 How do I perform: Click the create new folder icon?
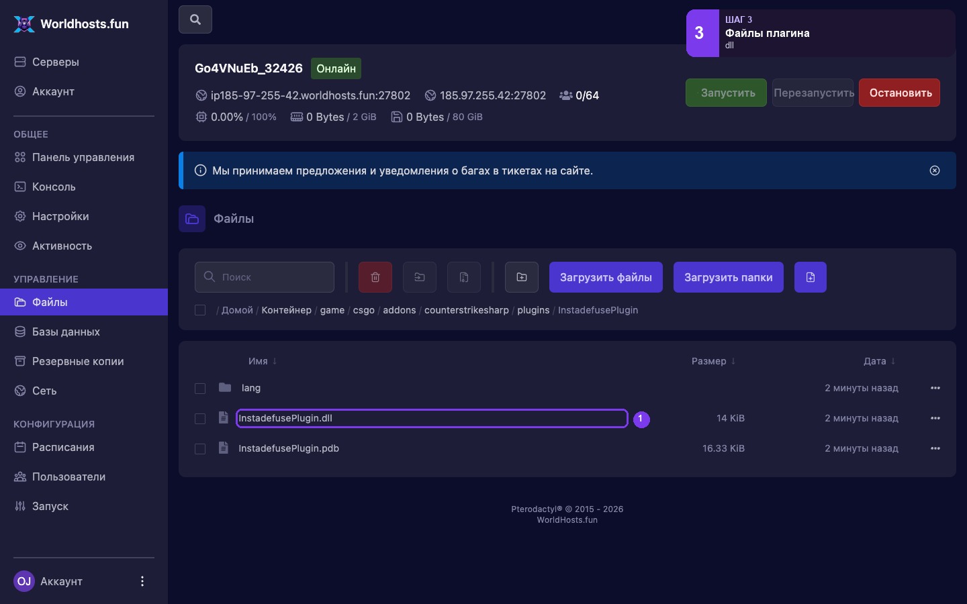522,277
